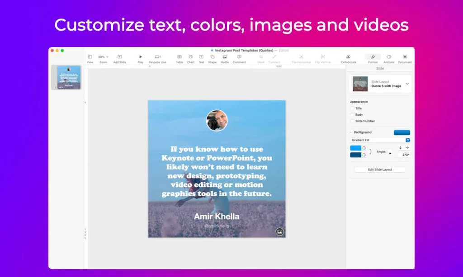Click the blue Background color swatch
The width and height of the screenshot is (463, 277).
[x=402, y=131]
